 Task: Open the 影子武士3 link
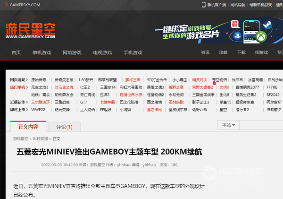200,102
